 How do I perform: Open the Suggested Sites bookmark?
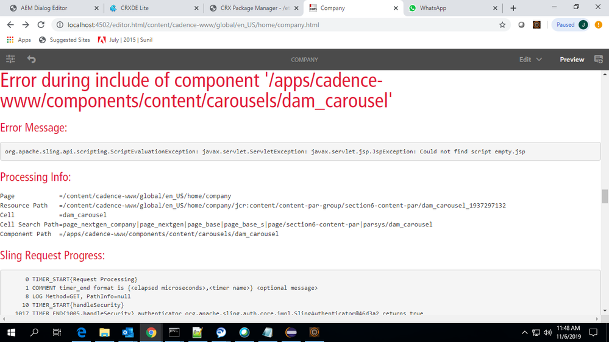click(x=64, y=40)
